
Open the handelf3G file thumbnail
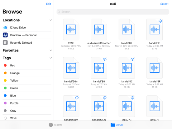click(99, 68)
